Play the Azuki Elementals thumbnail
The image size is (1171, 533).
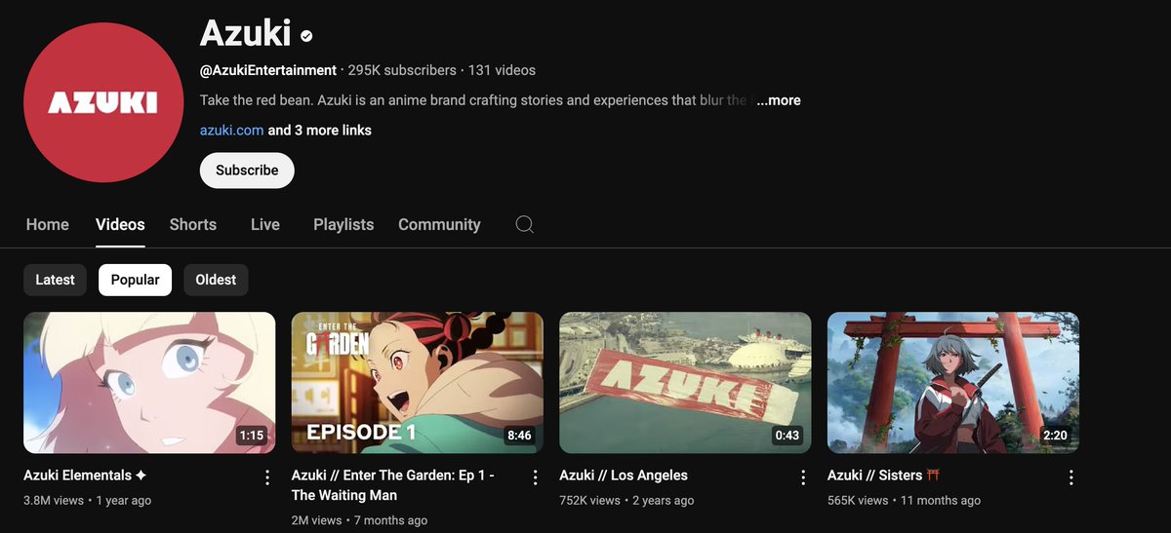pos(149,382)
